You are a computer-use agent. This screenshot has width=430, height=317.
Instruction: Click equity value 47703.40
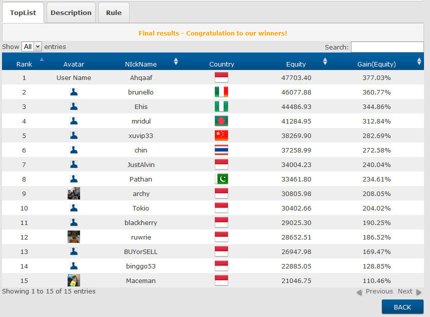point(296,78)
